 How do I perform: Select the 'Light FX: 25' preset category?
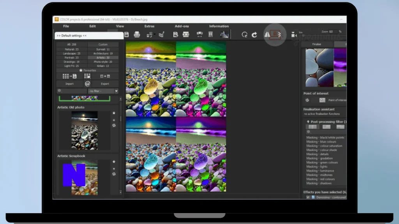[72, 66]
